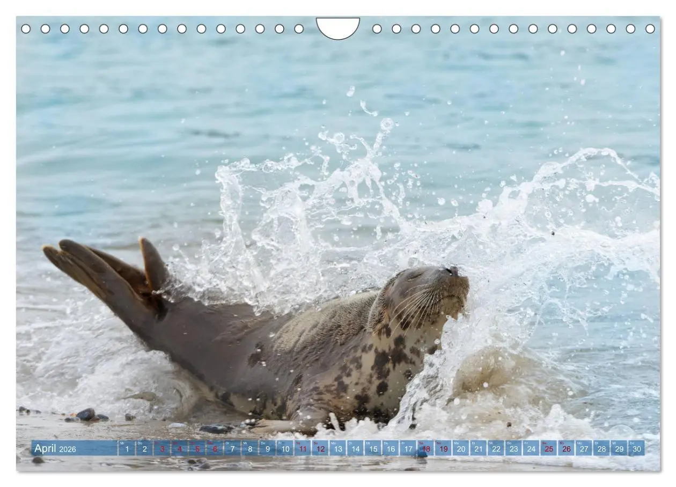Select the red Sunday 12 date cell
The height and width of the screenshot is (487, 676).
(320, 450)
